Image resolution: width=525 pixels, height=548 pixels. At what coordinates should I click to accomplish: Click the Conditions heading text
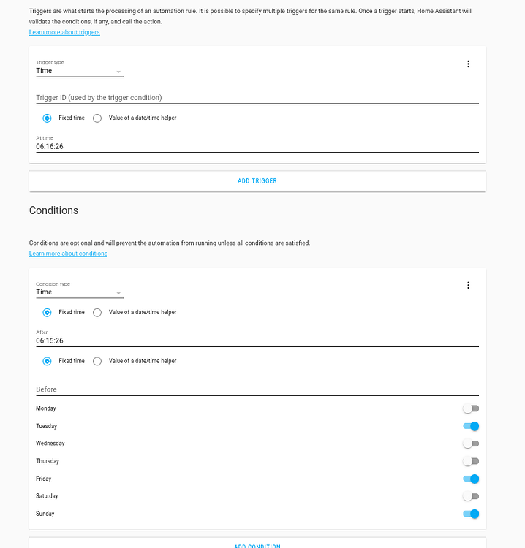53,210
